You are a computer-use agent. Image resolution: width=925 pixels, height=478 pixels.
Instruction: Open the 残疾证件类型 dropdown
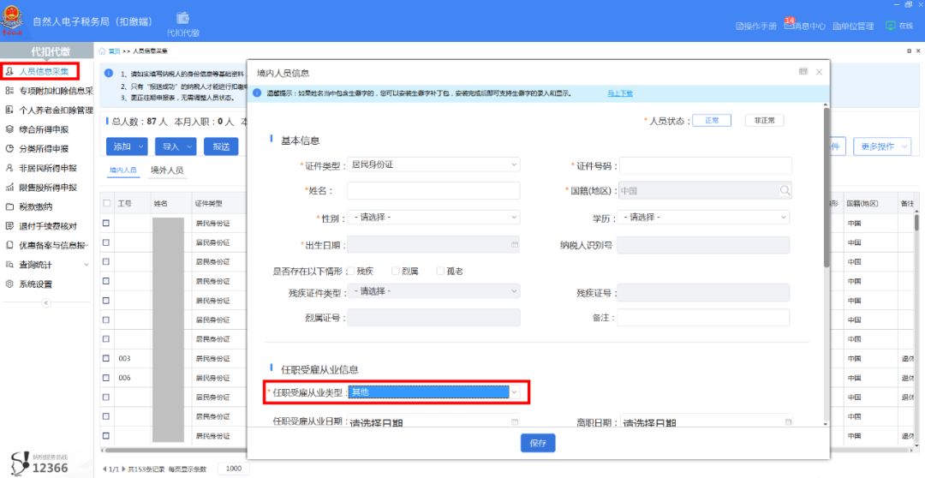click(x=433, y=291)
